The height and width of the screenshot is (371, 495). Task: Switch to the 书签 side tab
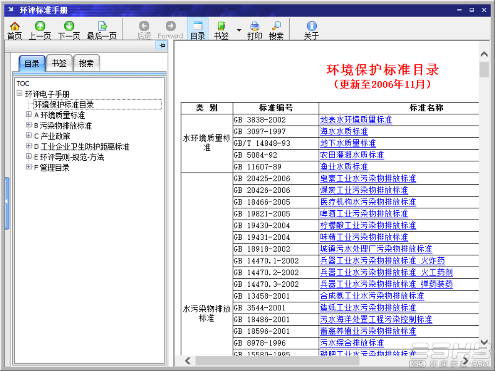coord(59,63)
